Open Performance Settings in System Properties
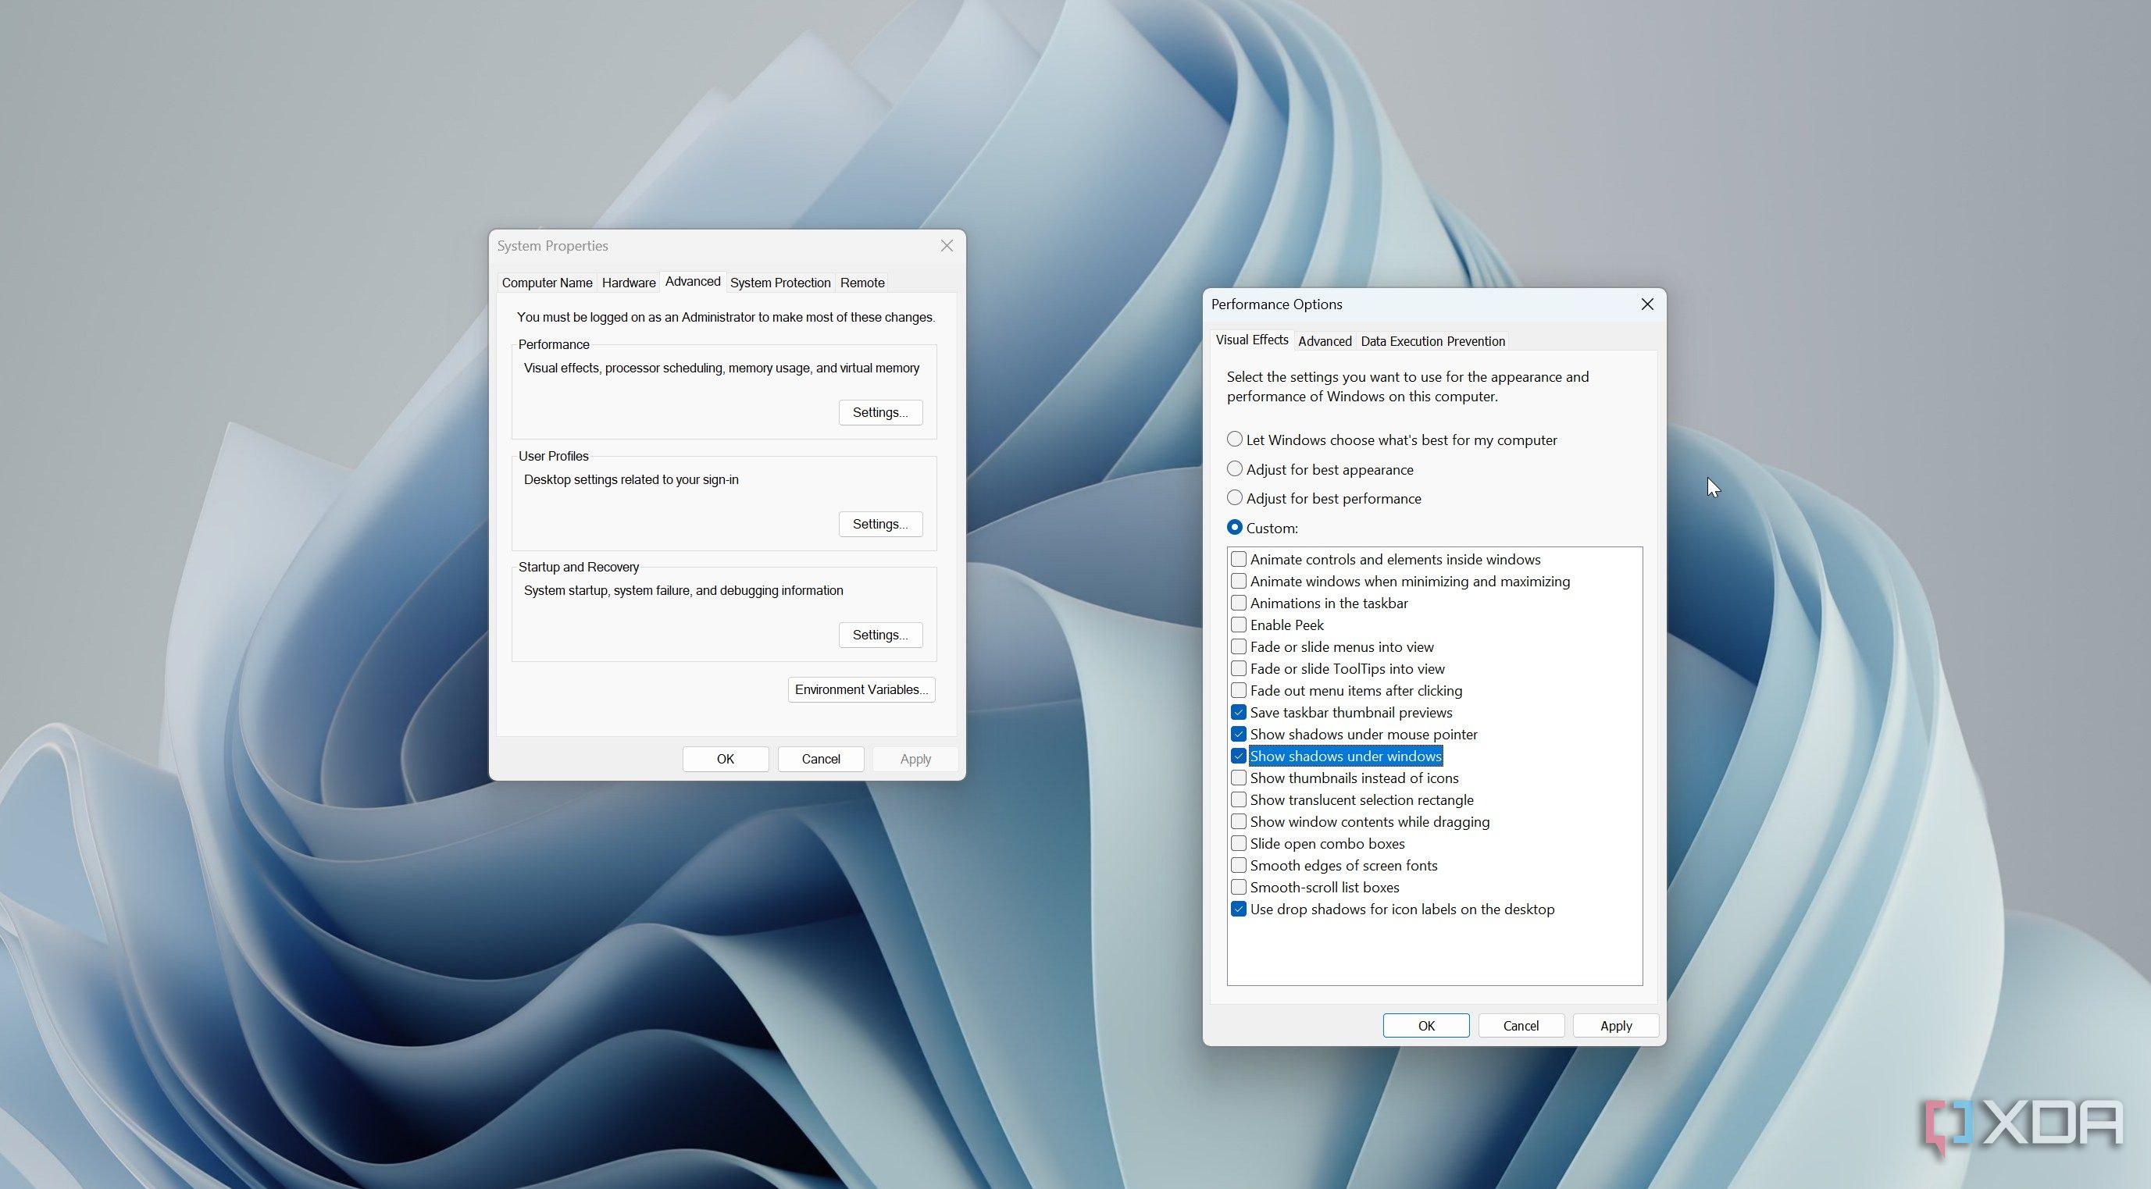Viewport: 2151px width, 1189px height. click(x=880, y=412)
